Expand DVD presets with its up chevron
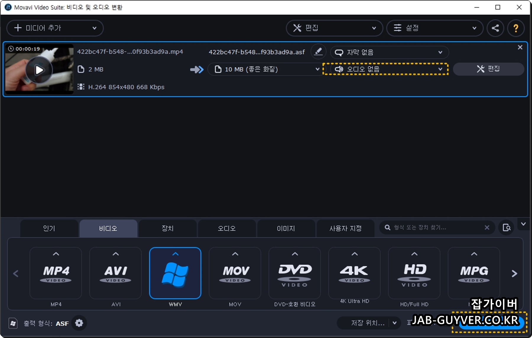Viewport: 532px width, 338px height. (x=295, y=254)
